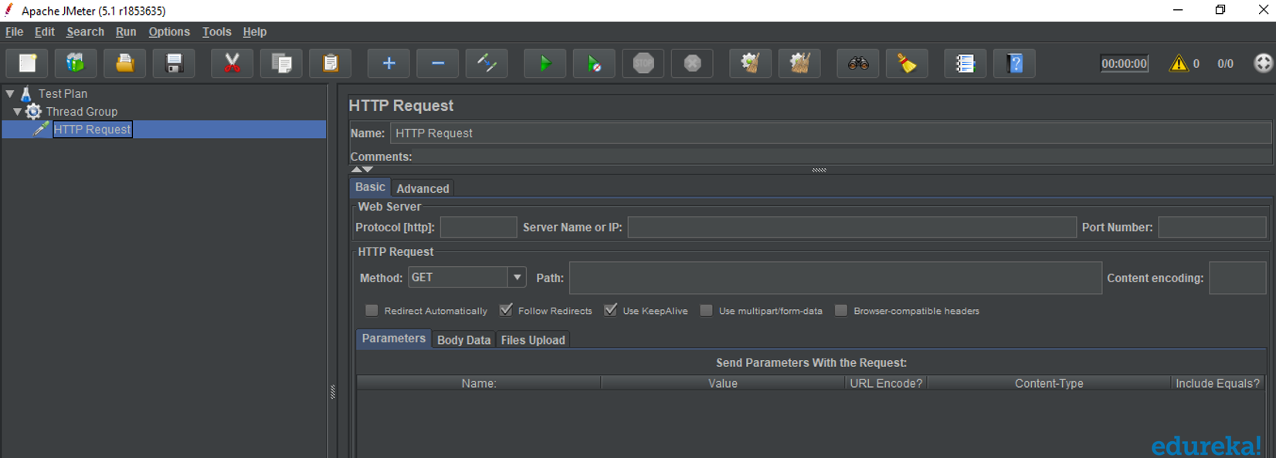Select HTTP Request tree item
Viewport: 1276px width, 458px height.
pos(93,130)
